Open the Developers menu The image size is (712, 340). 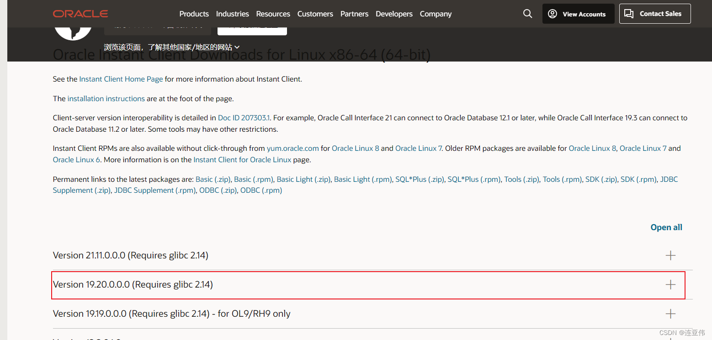click(x=394, y=14)
